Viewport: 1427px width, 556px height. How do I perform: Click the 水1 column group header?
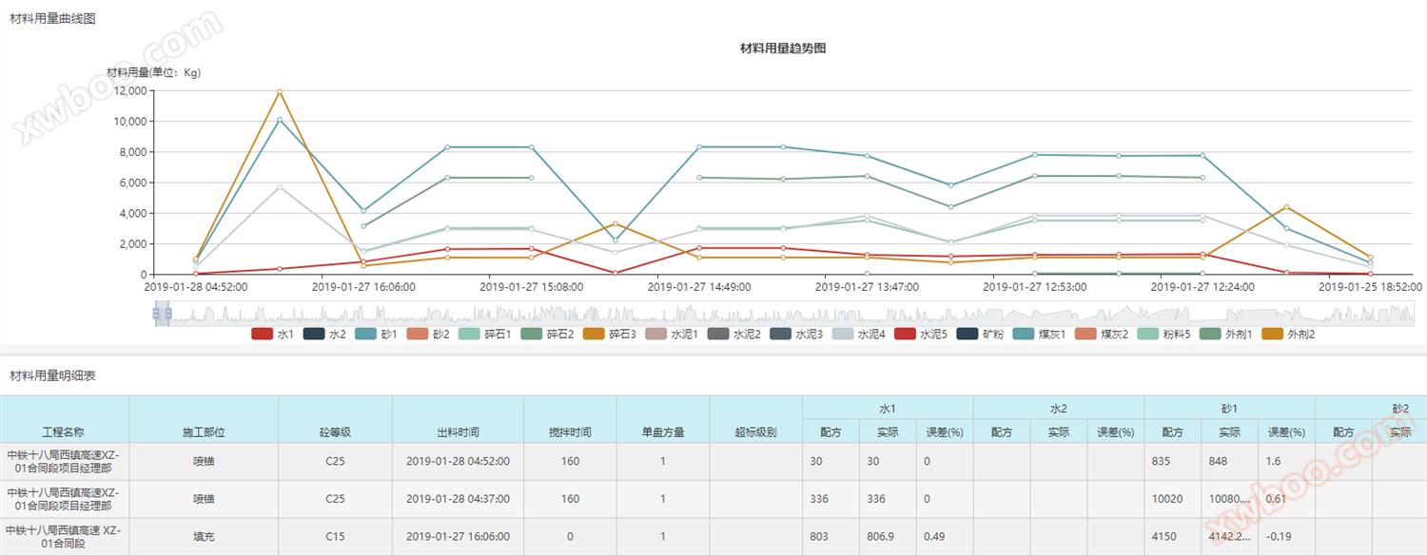(x=887, y=408)
